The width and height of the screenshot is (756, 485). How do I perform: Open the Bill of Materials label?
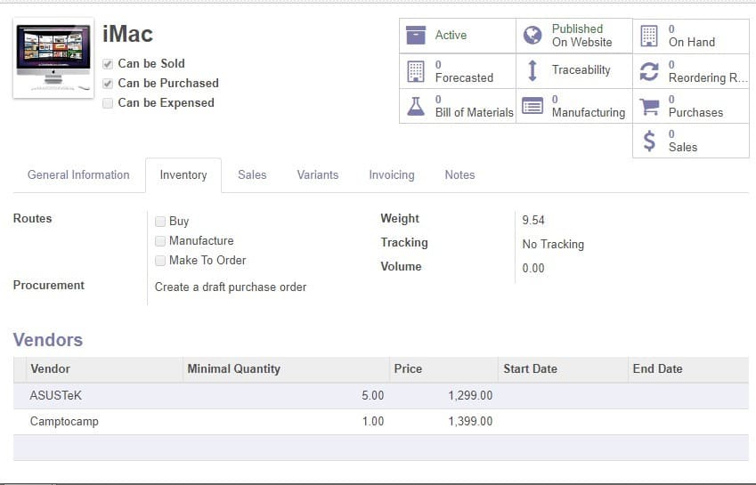coord(474,106)
